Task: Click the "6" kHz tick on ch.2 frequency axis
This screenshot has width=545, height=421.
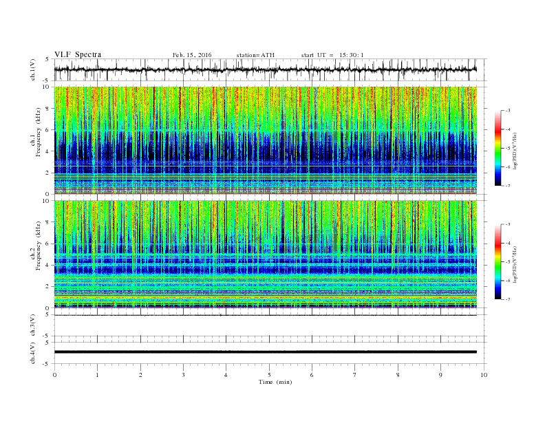Action: pyautogui.click(x=47, y=244)
